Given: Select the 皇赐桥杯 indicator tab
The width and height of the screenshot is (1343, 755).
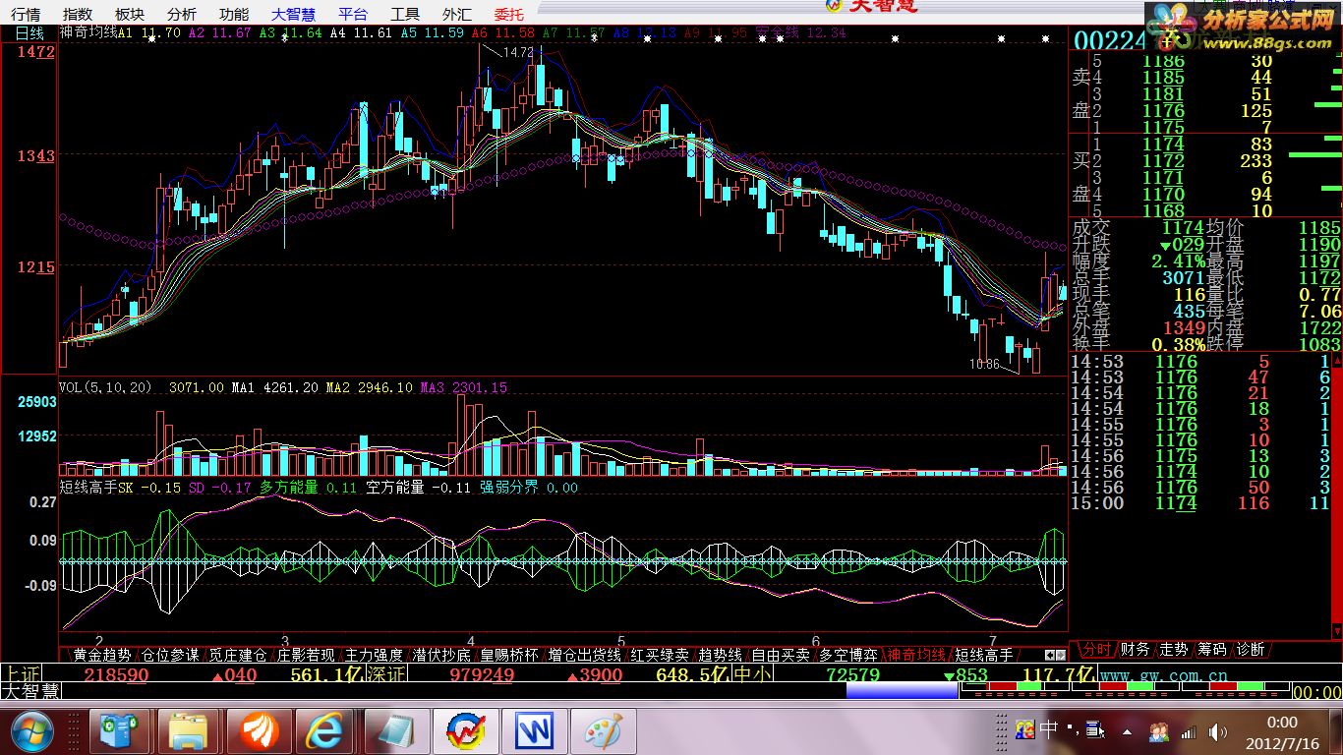Looking at the screenshot, I should click(x=509, y=655).
